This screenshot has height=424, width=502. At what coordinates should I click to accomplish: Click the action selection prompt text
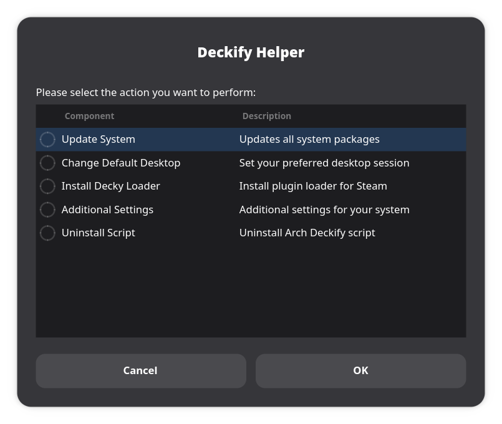coord(145,92)
